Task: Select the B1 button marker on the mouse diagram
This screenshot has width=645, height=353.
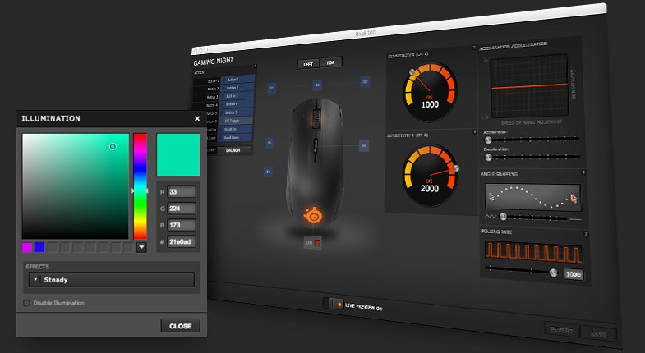Action: click(271, 88)
